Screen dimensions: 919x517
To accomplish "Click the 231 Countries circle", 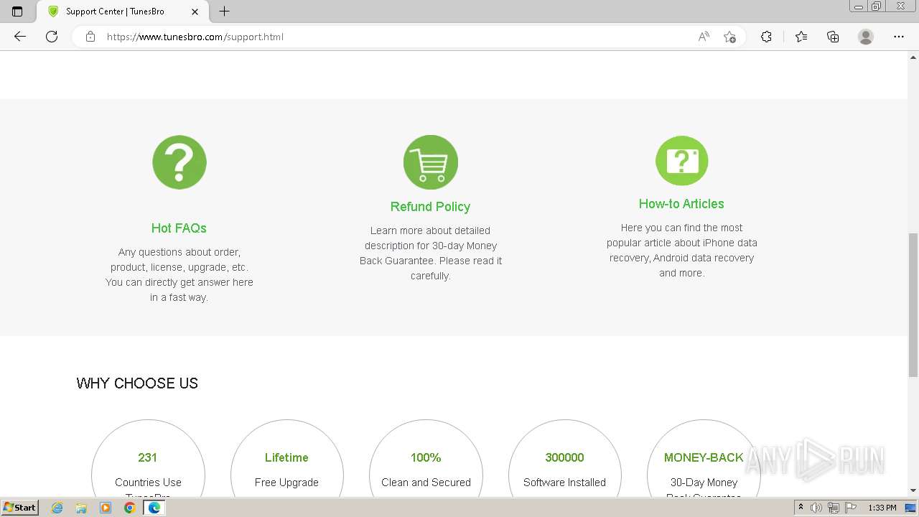I will pyautogui.click(x=148, y=460).
